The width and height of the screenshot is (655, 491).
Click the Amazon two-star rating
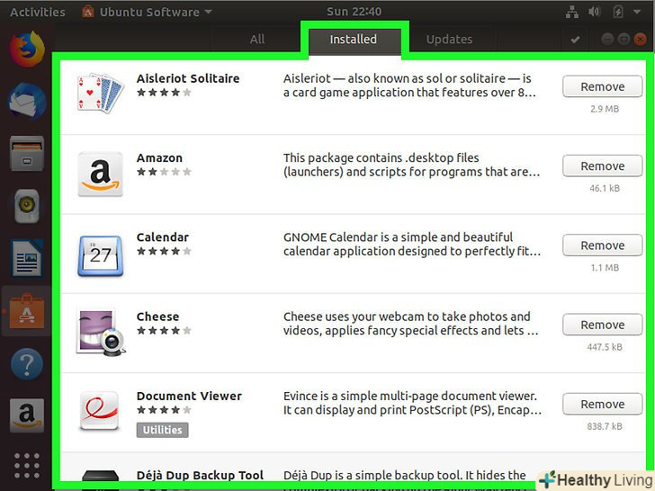pos(164,172)
